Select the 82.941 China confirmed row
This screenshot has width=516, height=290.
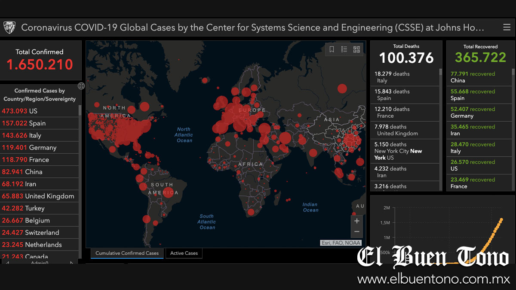40,171
